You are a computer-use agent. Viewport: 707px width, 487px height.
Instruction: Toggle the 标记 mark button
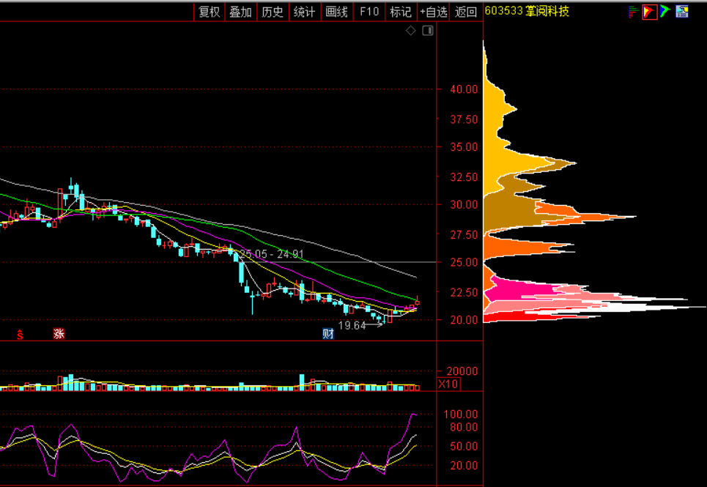[401, 12]
